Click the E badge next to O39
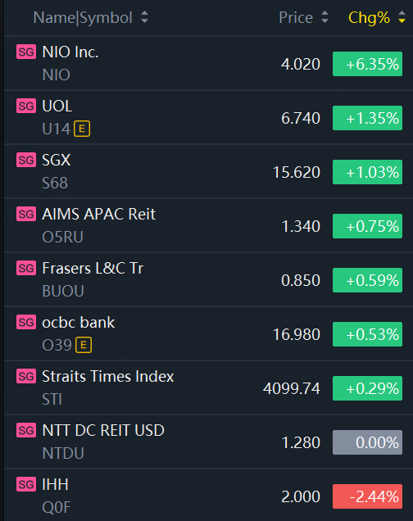 click(84, 345)
